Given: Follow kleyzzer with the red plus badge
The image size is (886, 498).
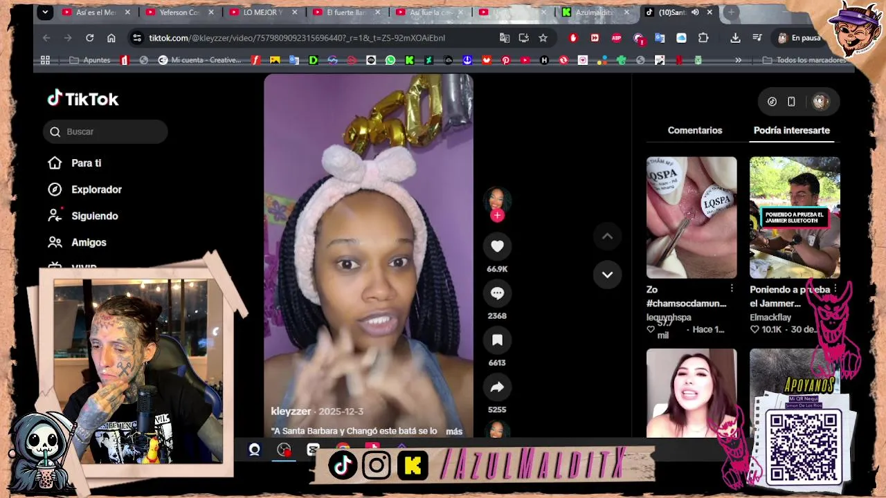Looking at the screenshot, I should (x=497, y=215).
